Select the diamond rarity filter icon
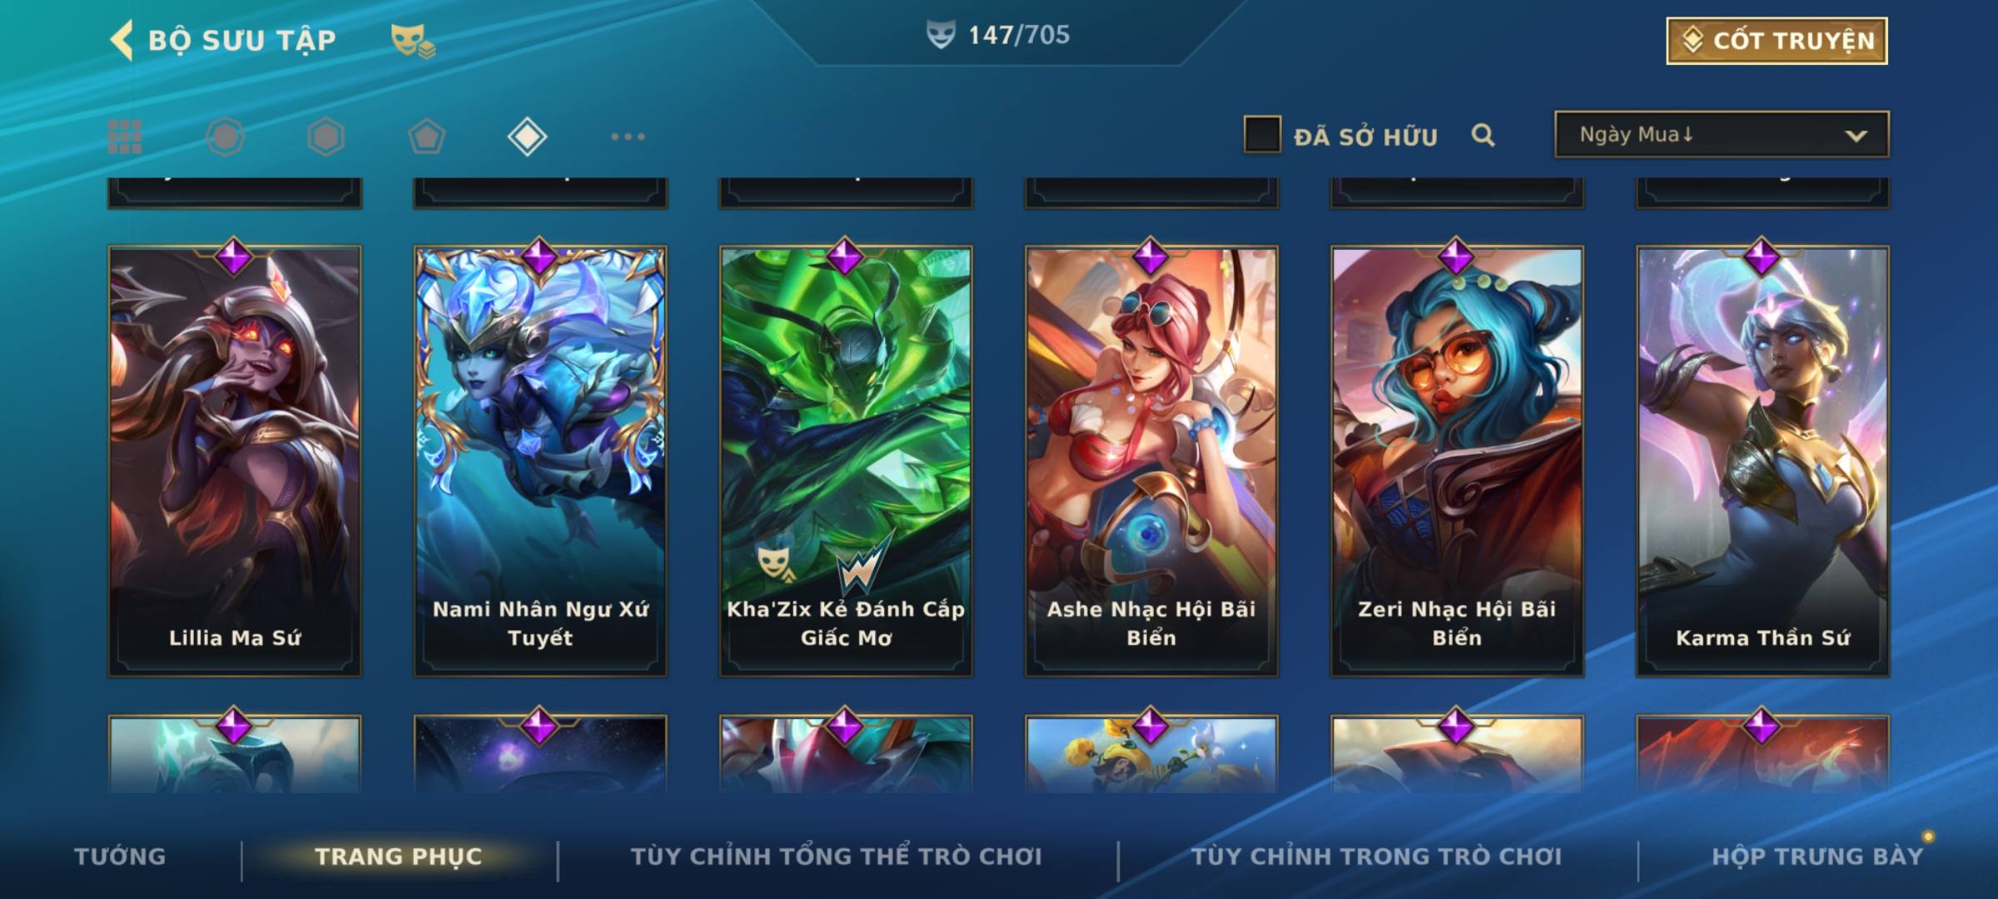 tap(527, 137)
